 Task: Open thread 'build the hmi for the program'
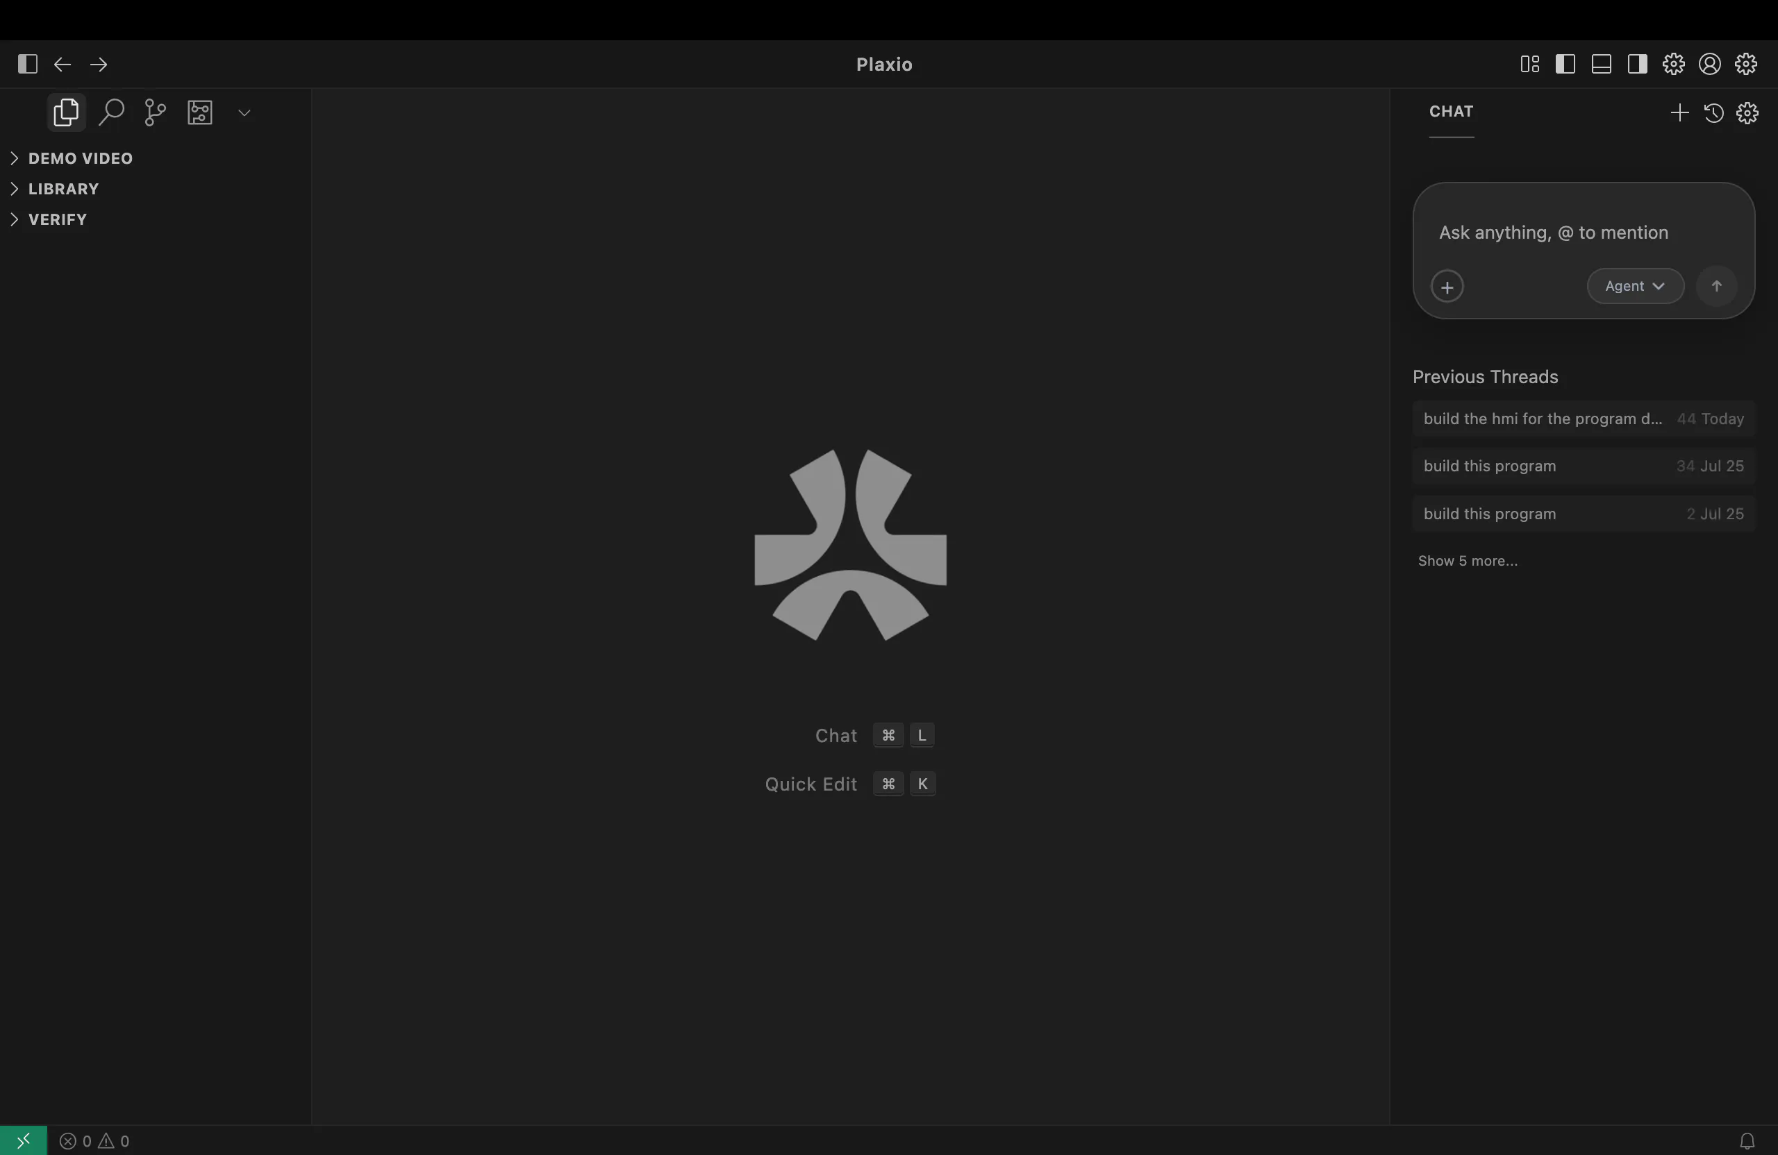tap(1584, 419)
